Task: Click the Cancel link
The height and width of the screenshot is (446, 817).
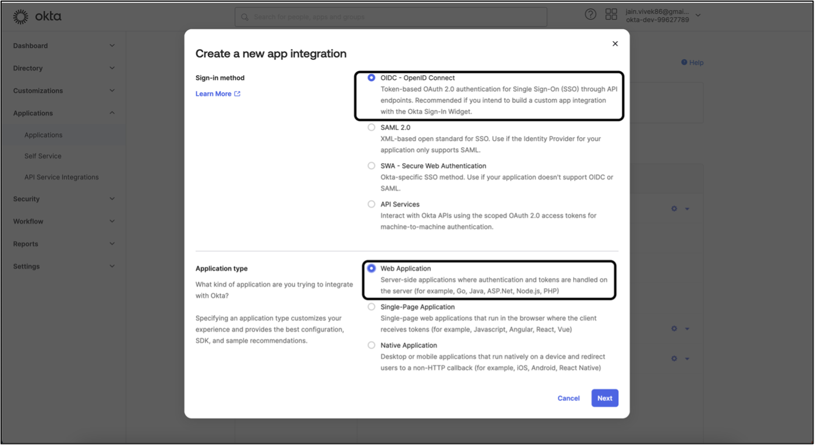Action: 568,398
